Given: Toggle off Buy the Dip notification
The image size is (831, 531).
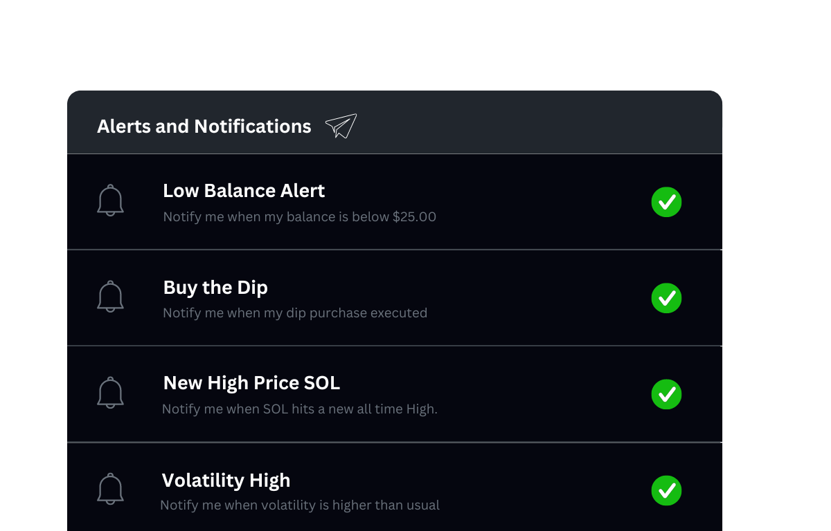Looking at the screenshot, I should (x=666, y=298).
